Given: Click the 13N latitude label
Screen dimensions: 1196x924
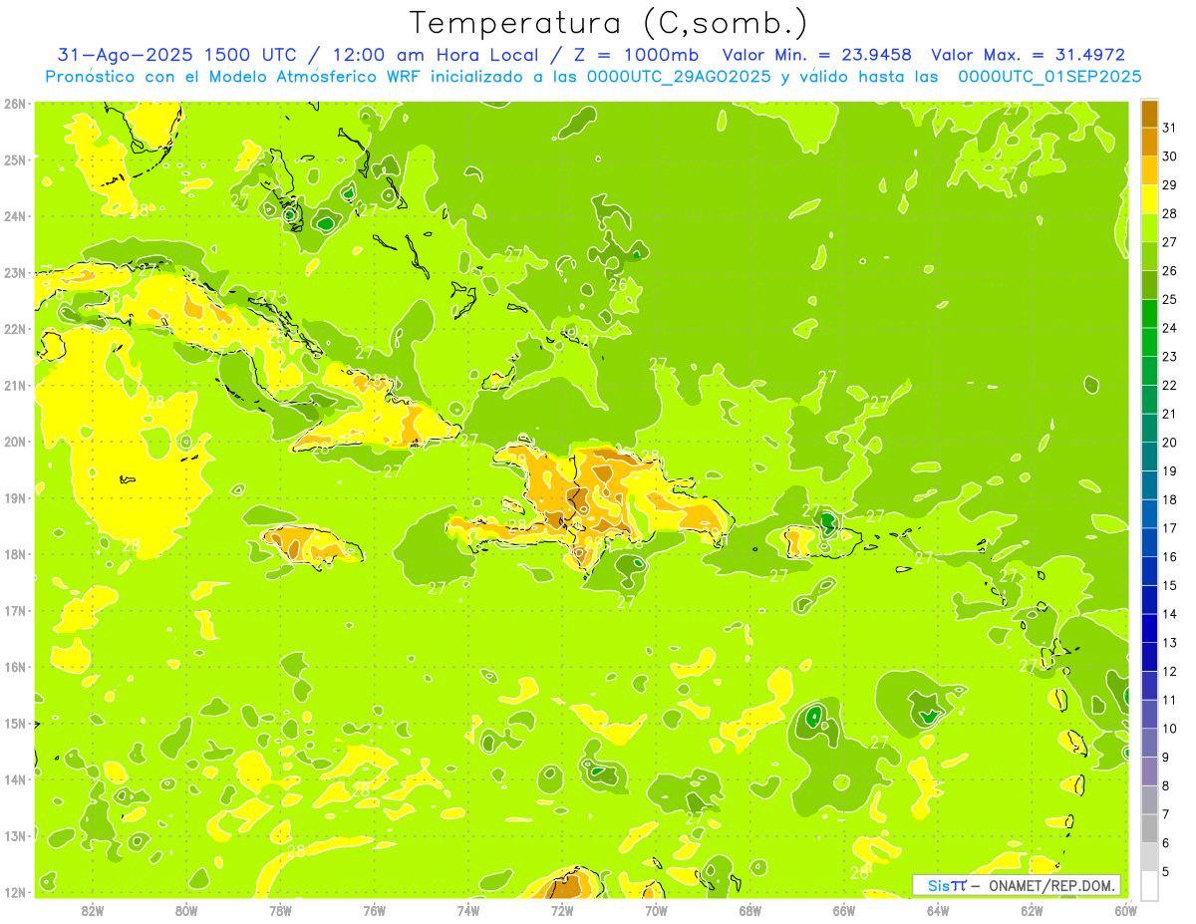Looking at the screenshot, I should click(15, 836).
